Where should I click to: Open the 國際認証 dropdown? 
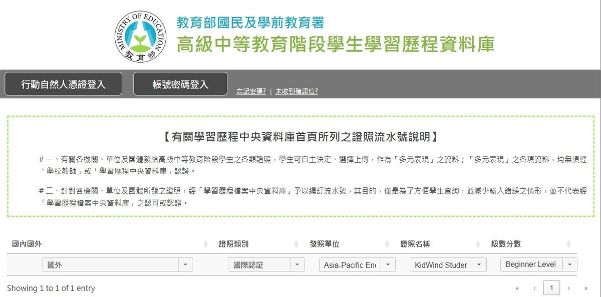[266, 265]
